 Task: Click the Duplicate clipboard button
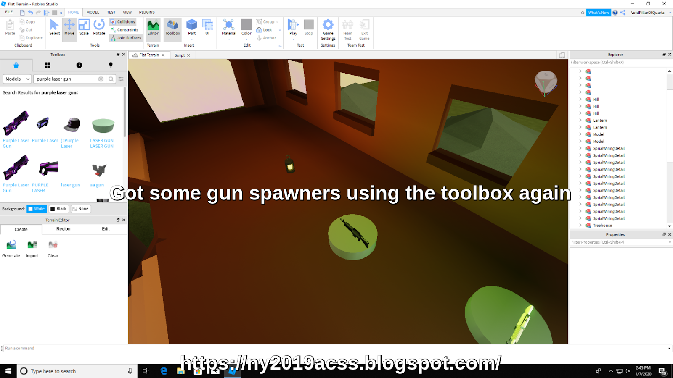click(31, 38)
